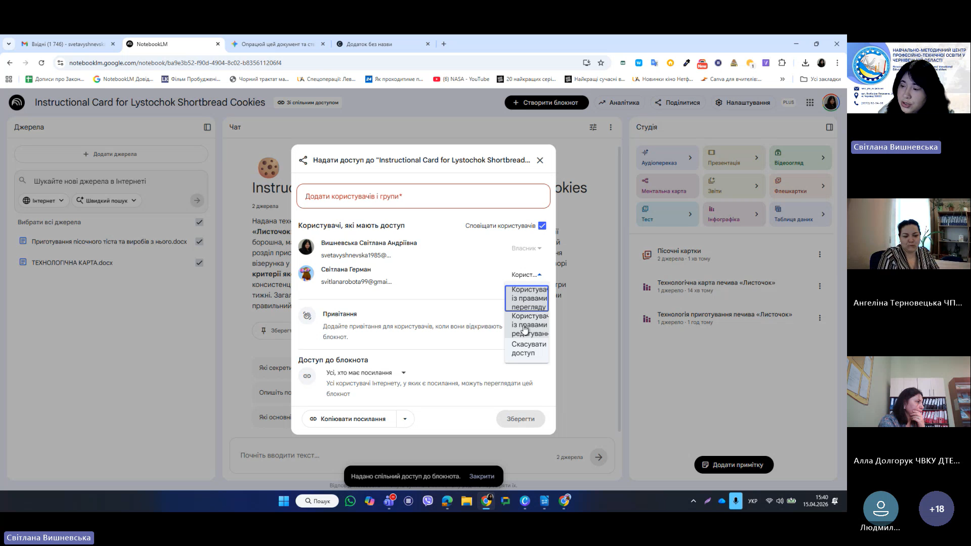Select Скасувати доступ menu option
This screenshot has width=971, height=546.
(527, 349)
